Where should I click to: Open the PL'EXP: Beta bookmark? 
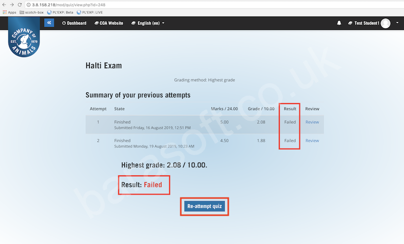pyautogui.click(x=60, y=12)
